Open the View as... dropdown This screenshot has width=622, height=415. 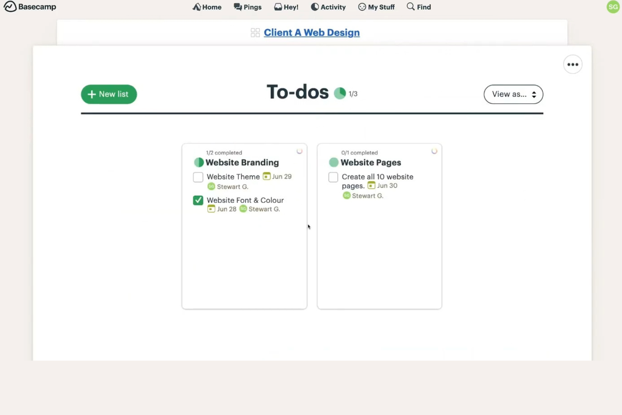(513, 94)
